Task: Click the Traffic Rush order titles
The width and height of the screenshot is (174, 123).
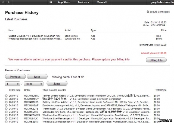Action: click(97, 109)
